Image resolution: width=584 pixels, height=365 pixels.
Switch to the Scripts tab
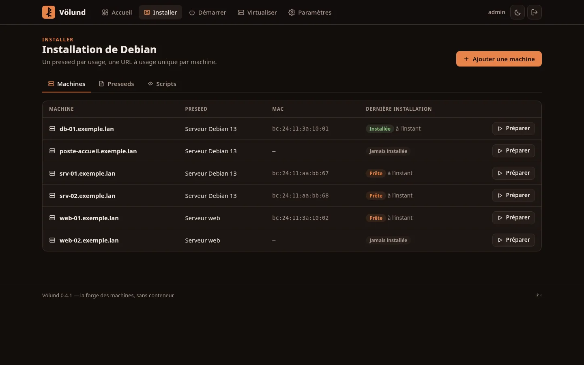[x=162, y=84]
